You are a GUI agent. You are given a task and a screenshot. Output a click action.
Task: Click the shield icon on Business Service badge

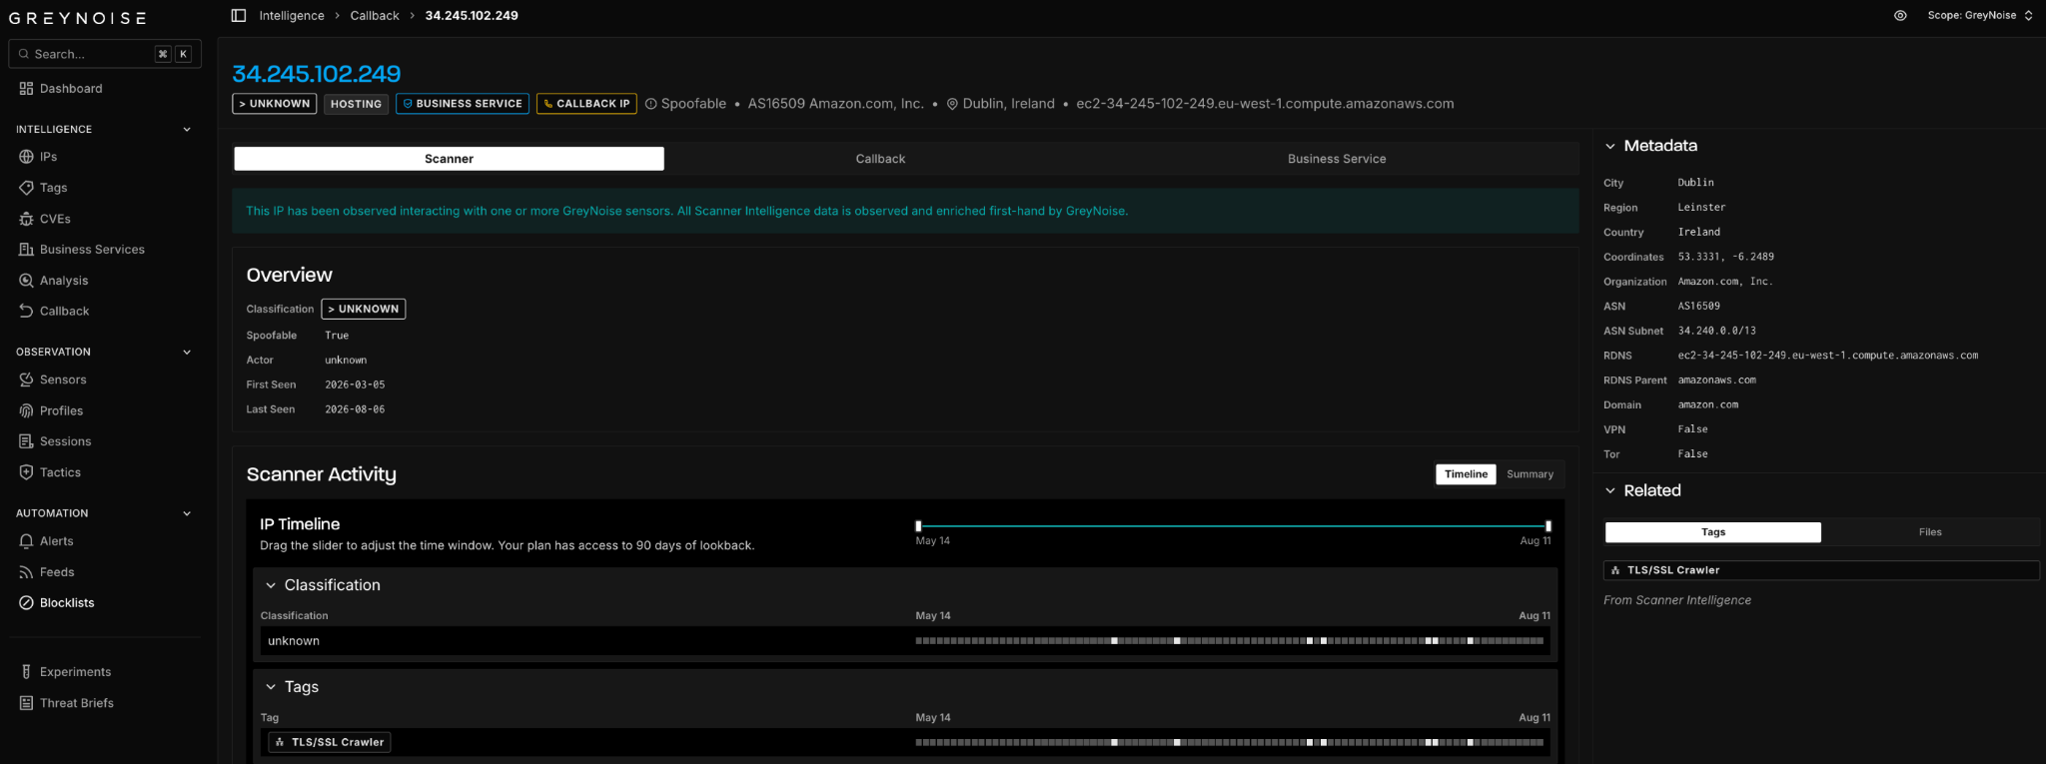click(408, 104)
